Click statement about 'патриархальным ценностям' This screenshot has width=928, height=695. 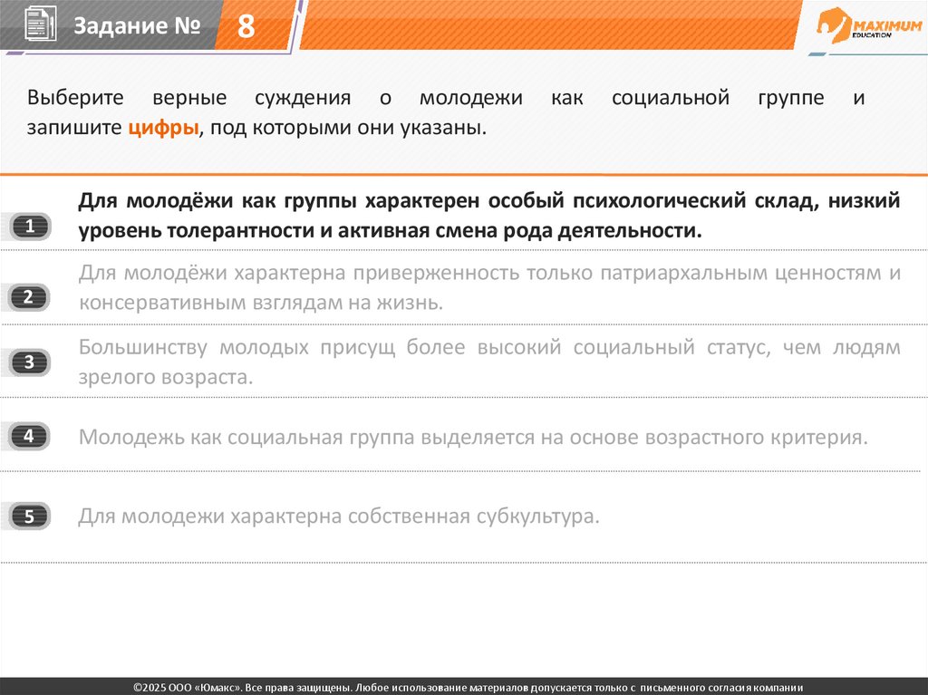(489, 287)
